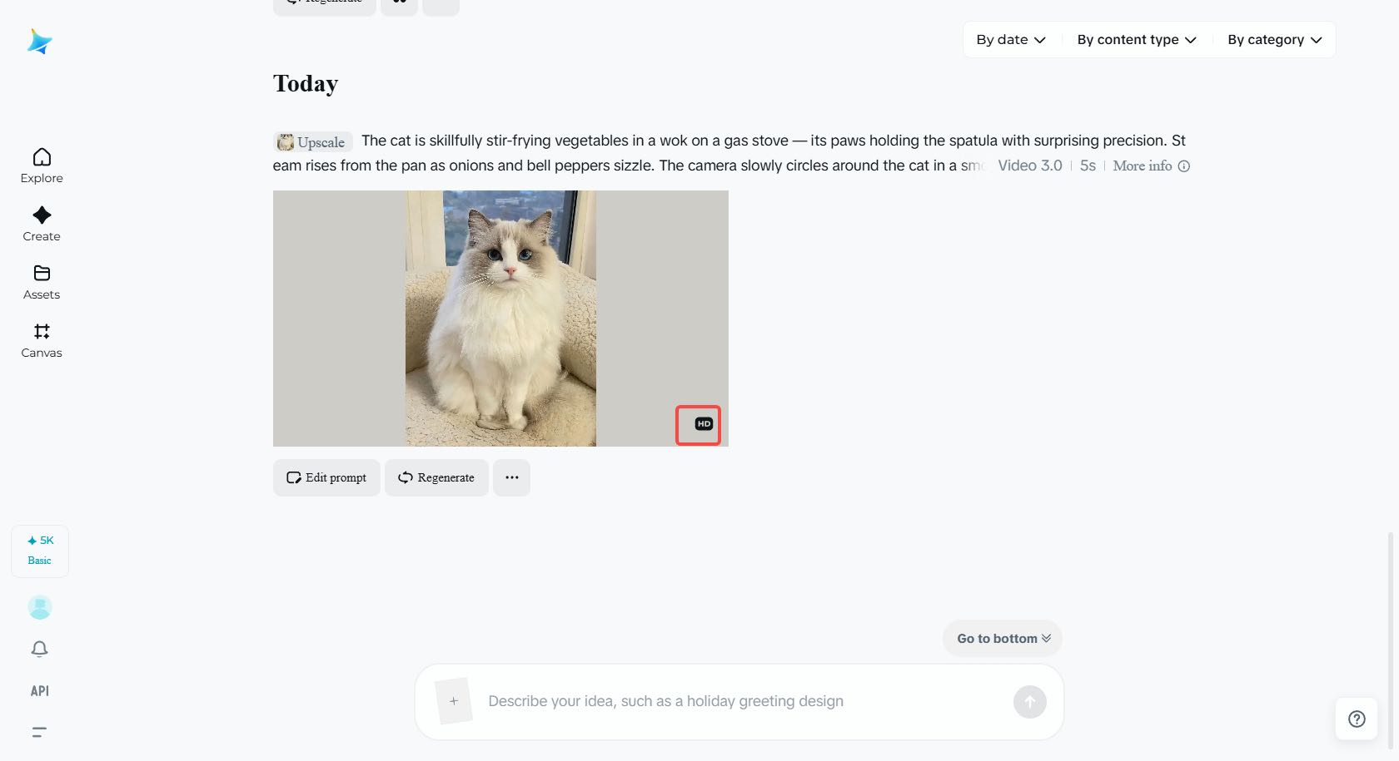This screenshot has width=1399, height=761.
Task: Add a reference image with the plus tile
Action: coord(454,701)
